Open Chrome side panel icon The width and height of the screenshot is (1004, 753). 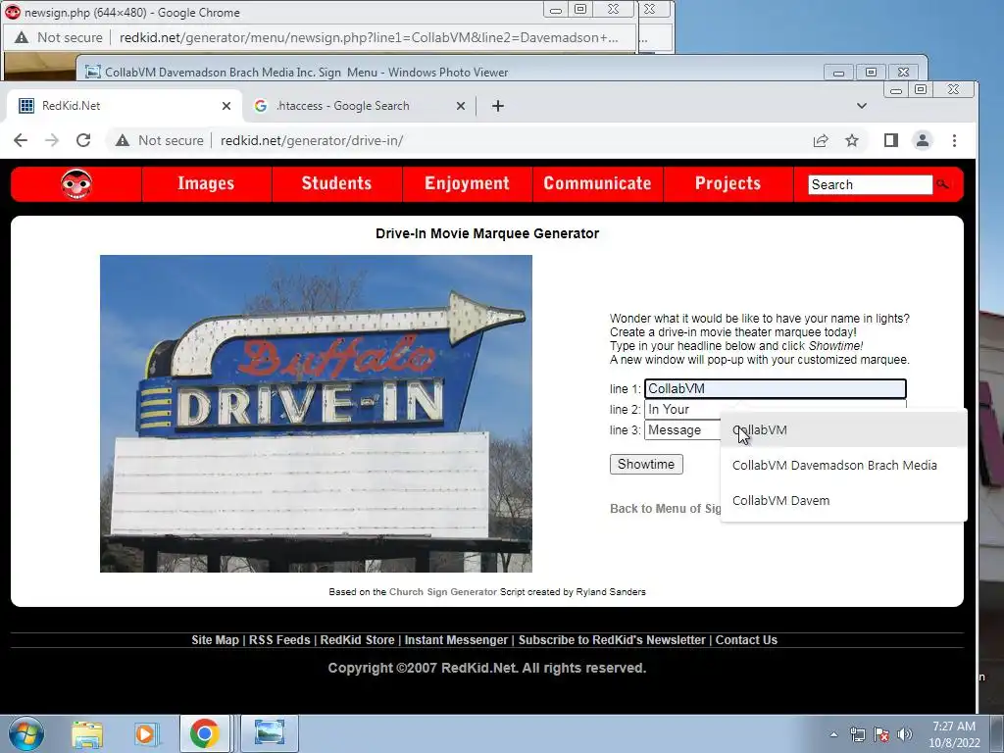click(x=890, y=140)
